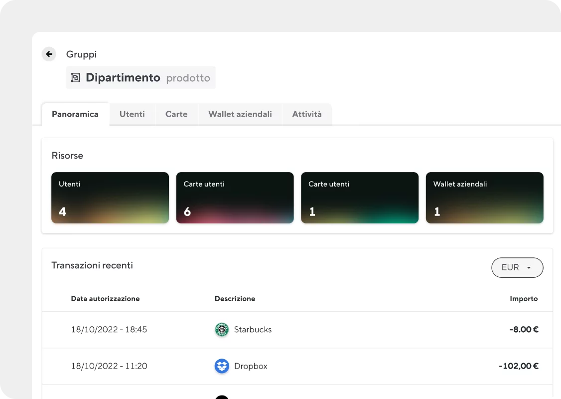Open the Wallet aziendali resource card
The height and width of the screenshot is (399, 561).
[x=484, y=198]
